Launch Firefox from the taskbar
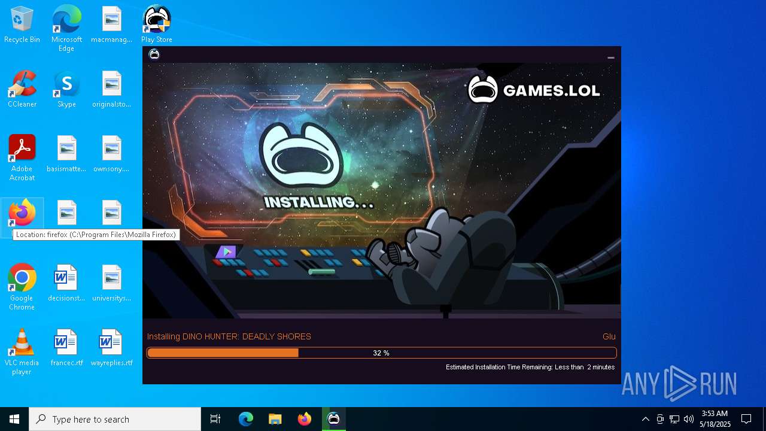The image size is (766, 431). (305, 419)
